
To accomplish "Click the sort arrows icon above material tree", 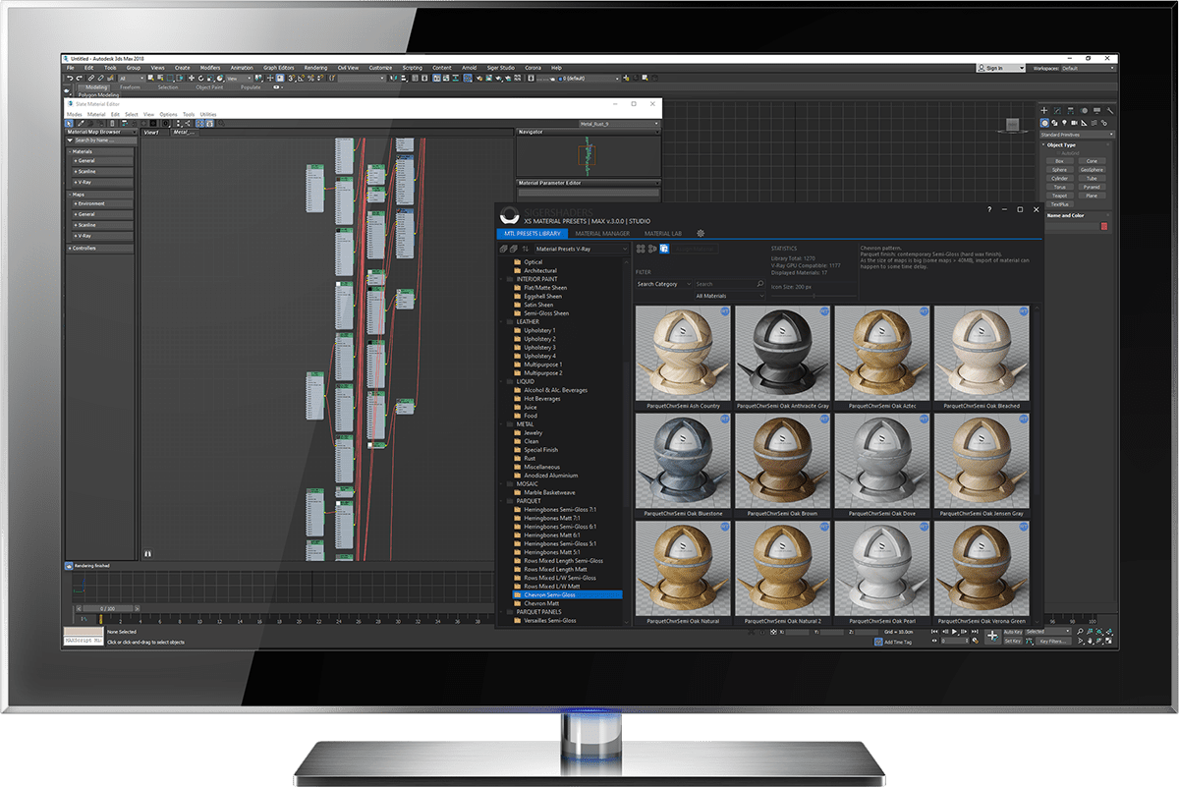I will 526,249.
